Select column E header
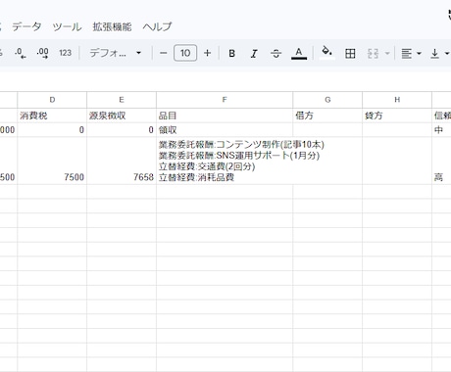This screenshot has width=451, height=372. point(122,100)
